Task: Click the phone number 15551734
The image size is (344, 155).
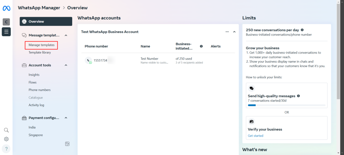Action: click(x=100, y=61)
